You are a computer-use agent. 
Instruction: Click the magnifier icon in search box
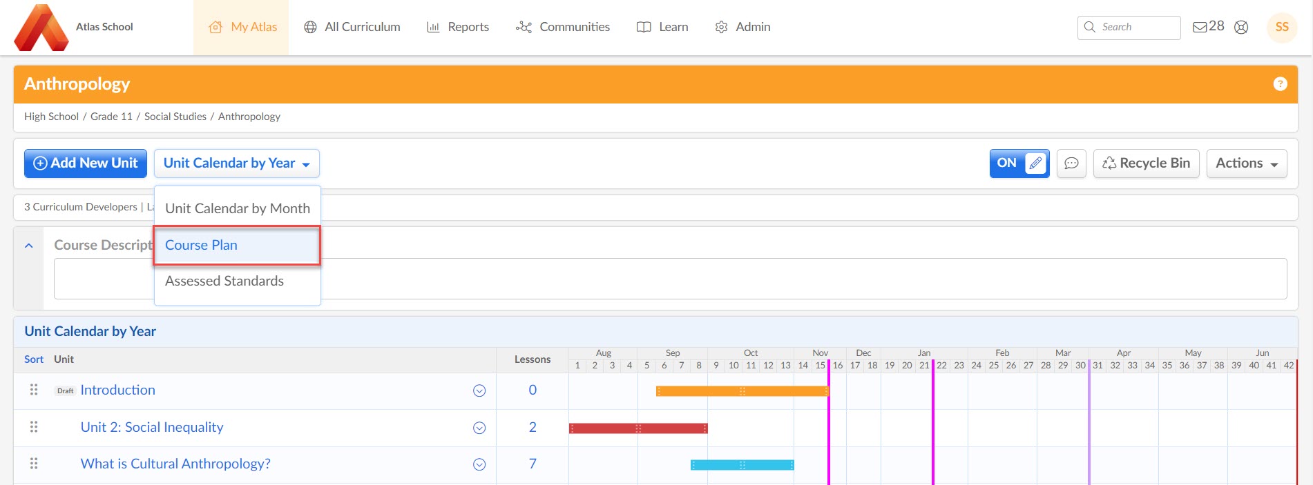tap(1090, 27)
